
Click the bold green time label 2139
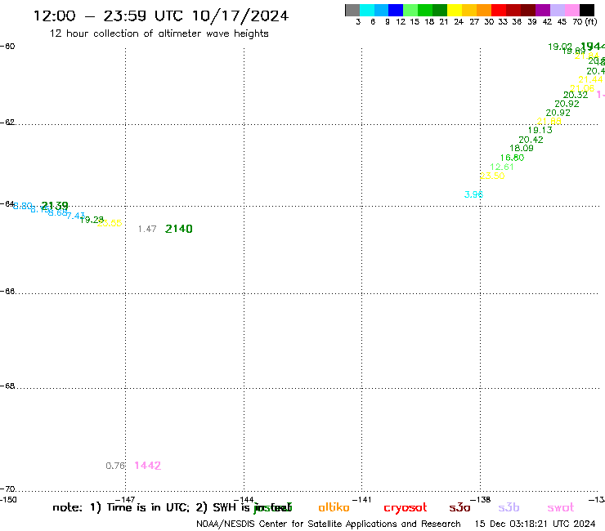(55, 206)
